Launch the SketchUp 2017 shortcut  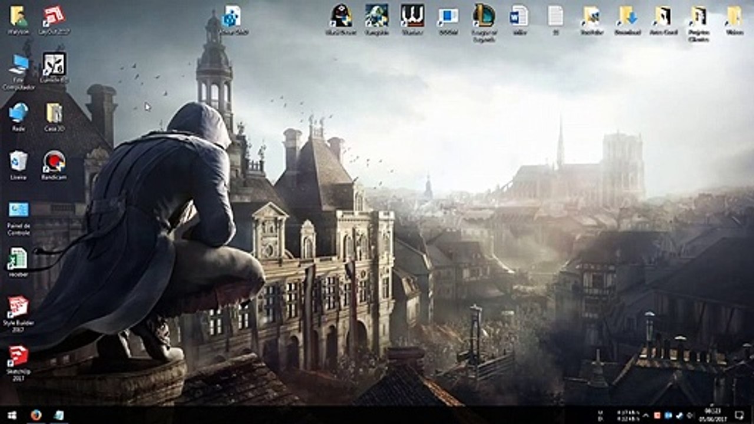[18, 363]
